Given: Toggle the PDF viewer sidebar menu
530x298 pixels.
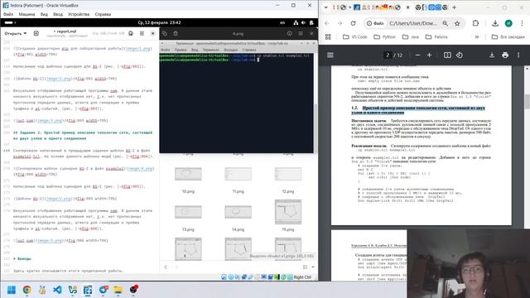Looking at the screenshot, I should point(330,55).
